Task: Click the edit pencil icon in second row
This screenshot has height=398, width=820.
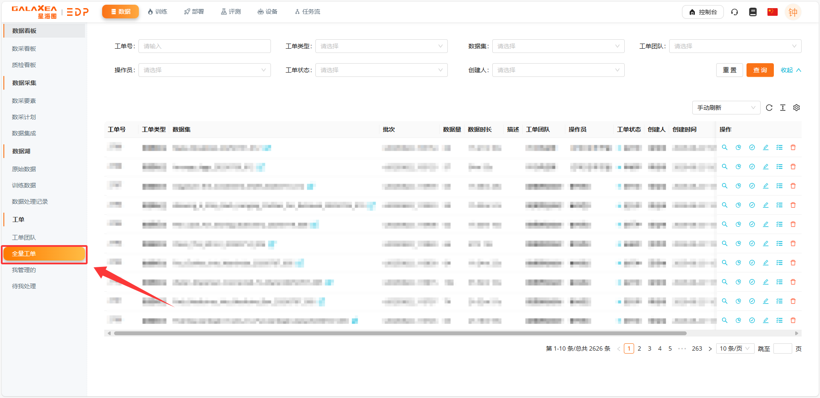Action: coord(766,167)
